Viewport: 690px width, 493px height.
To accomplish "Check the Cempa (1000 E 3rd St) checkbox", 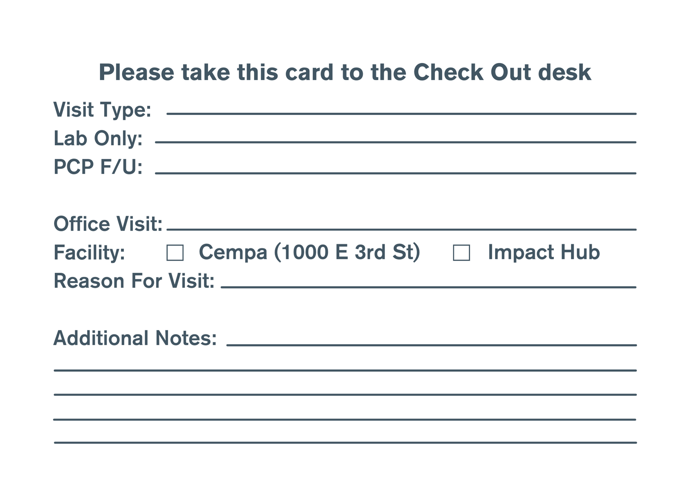I will tap(175, 252).
